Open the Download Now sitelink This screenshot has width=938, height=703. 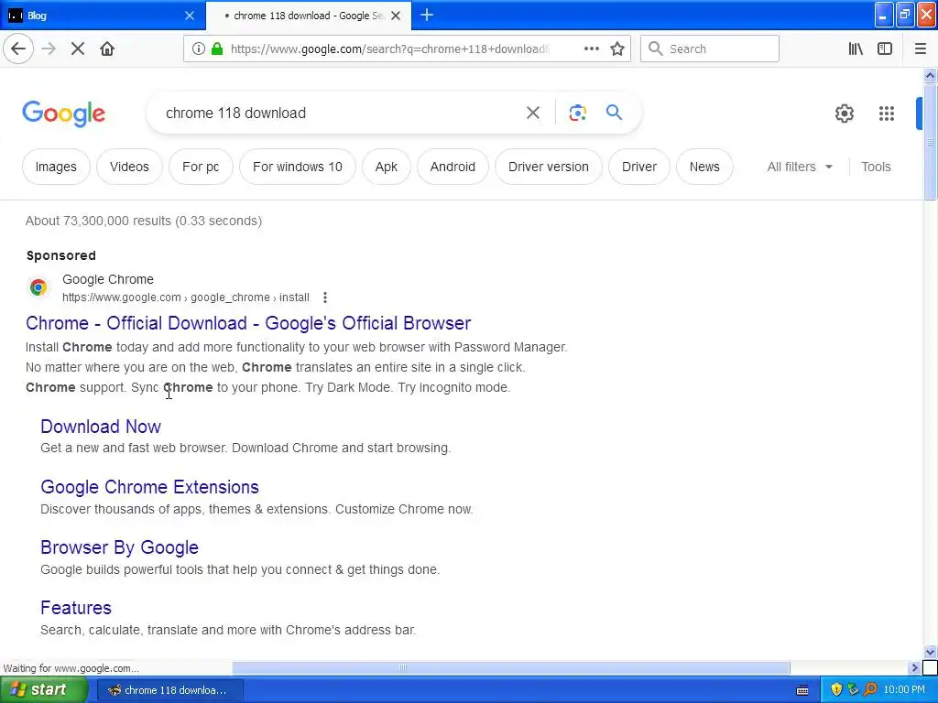pos(101,427)
